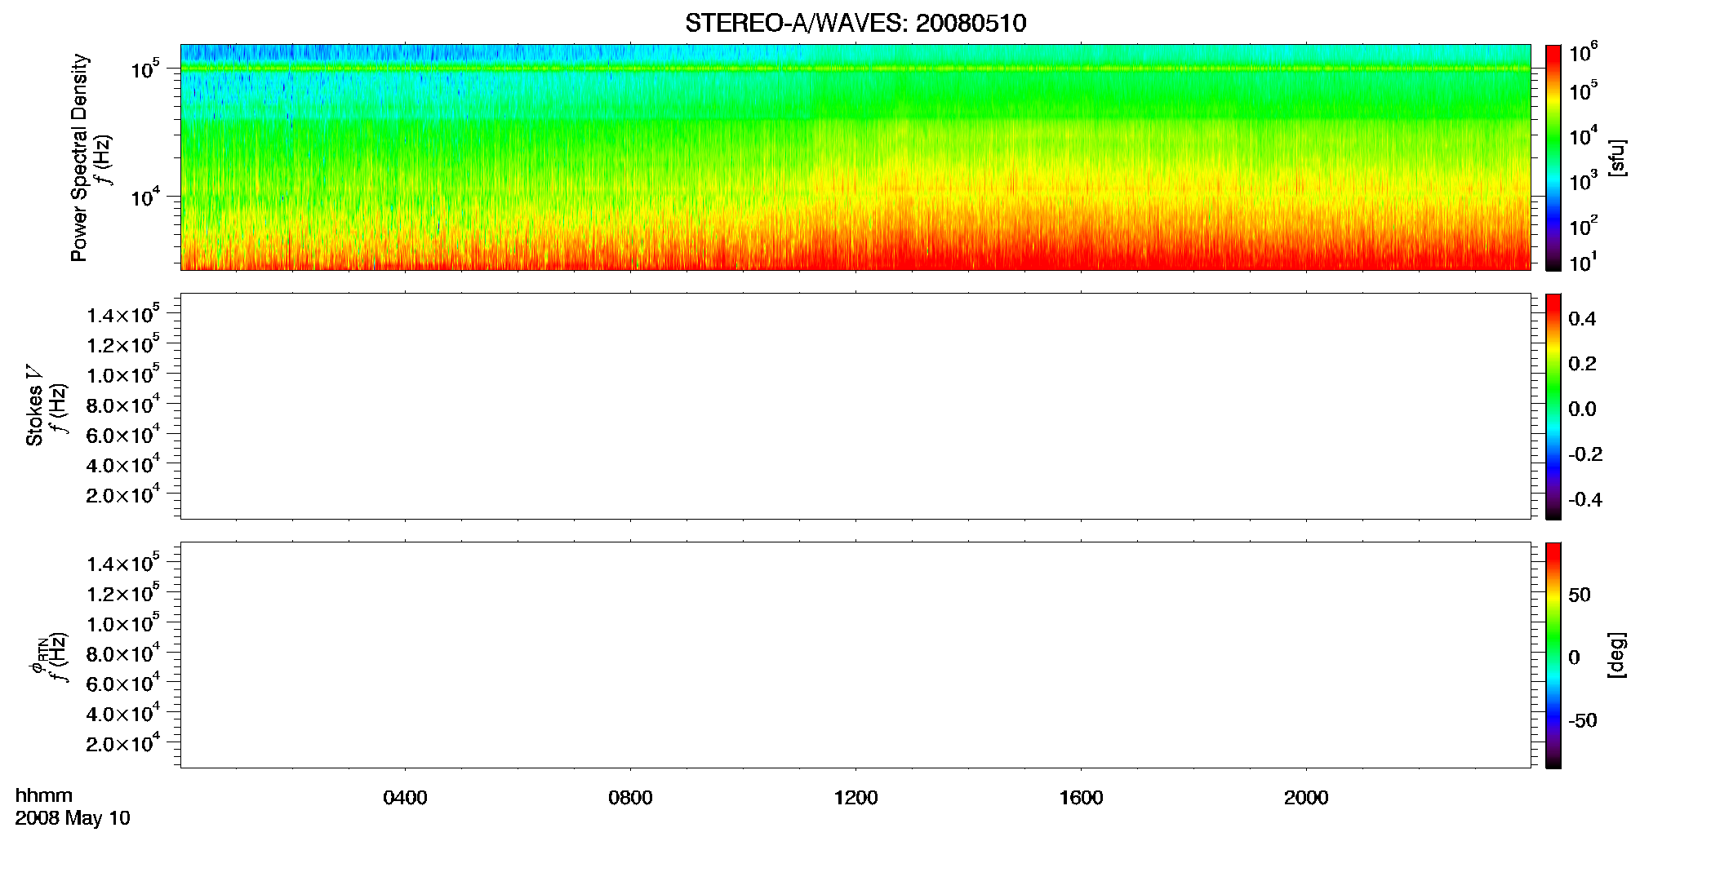Click the 1200 time axis label

click(x=855, y=798)
